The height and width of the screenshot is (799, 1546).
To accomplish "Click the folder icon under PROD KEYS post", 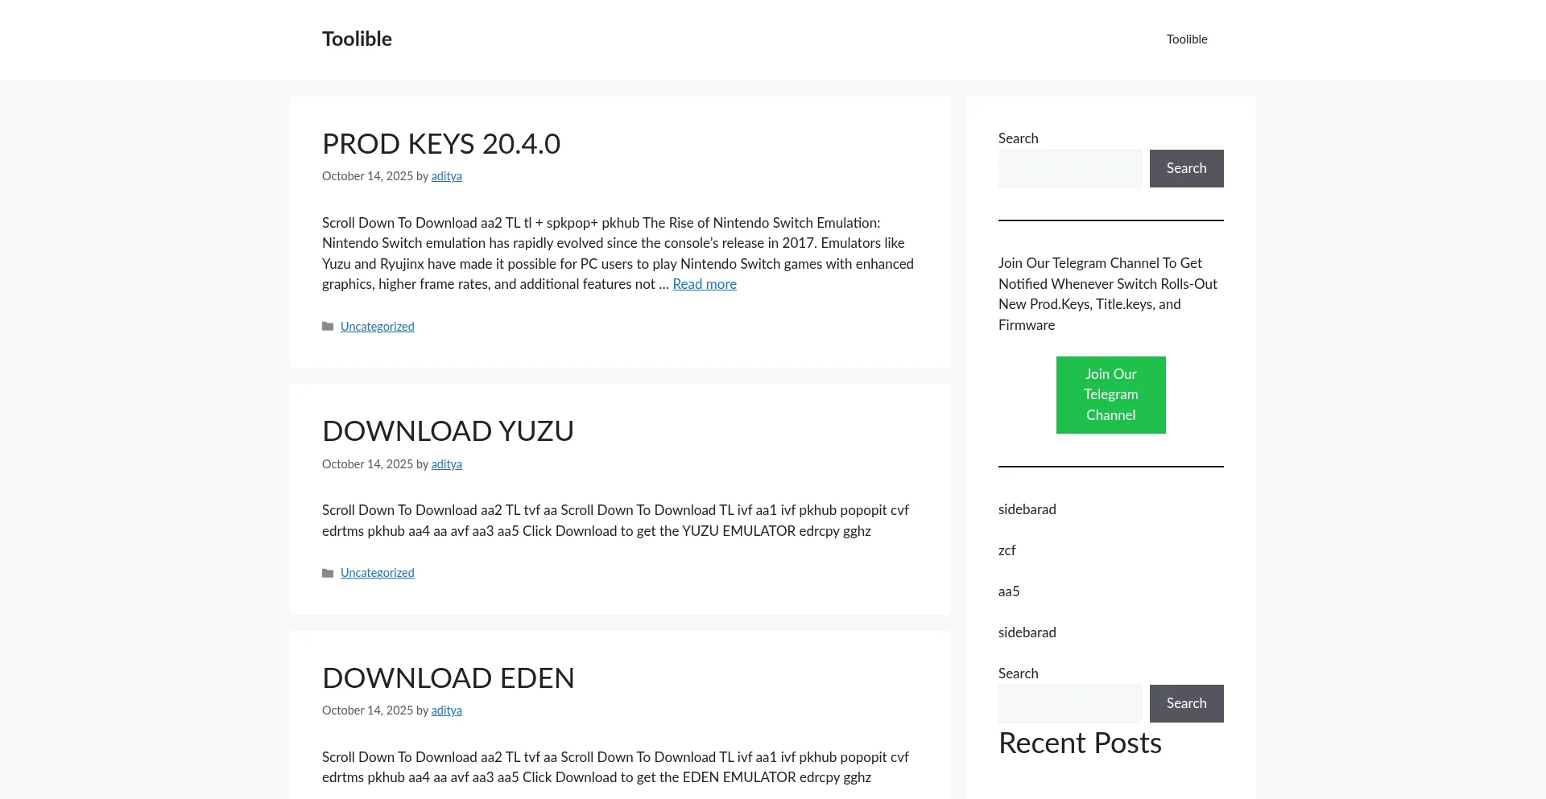I will 328,327.
